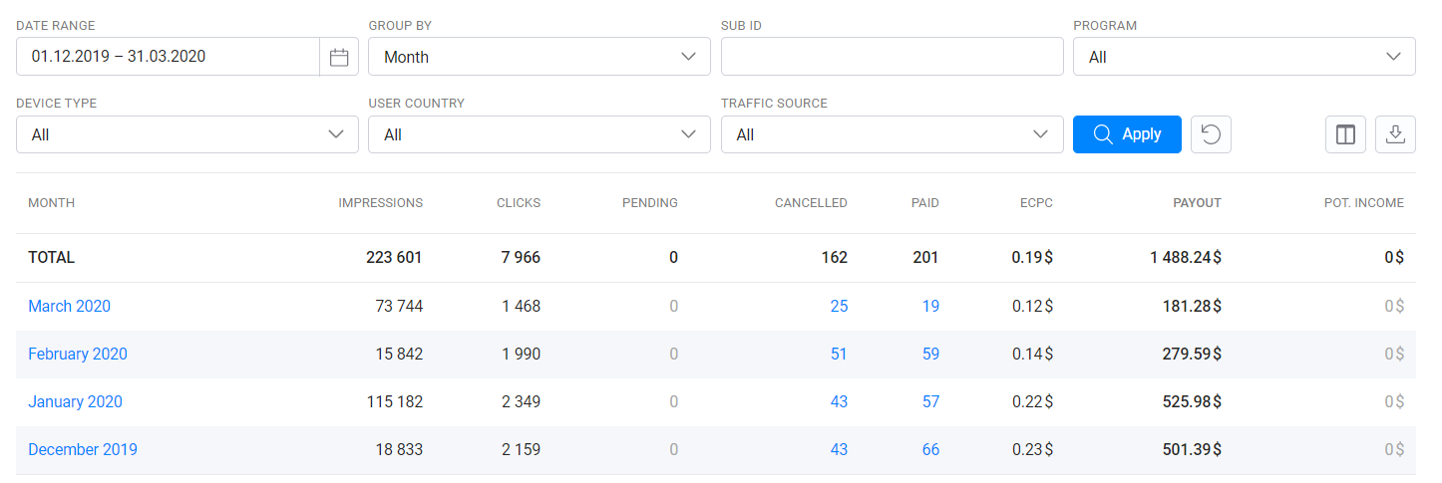Screen dimensions: 1442x483
Task: Click December 2019 payout 501.39 $
Action: [1192, 450]
